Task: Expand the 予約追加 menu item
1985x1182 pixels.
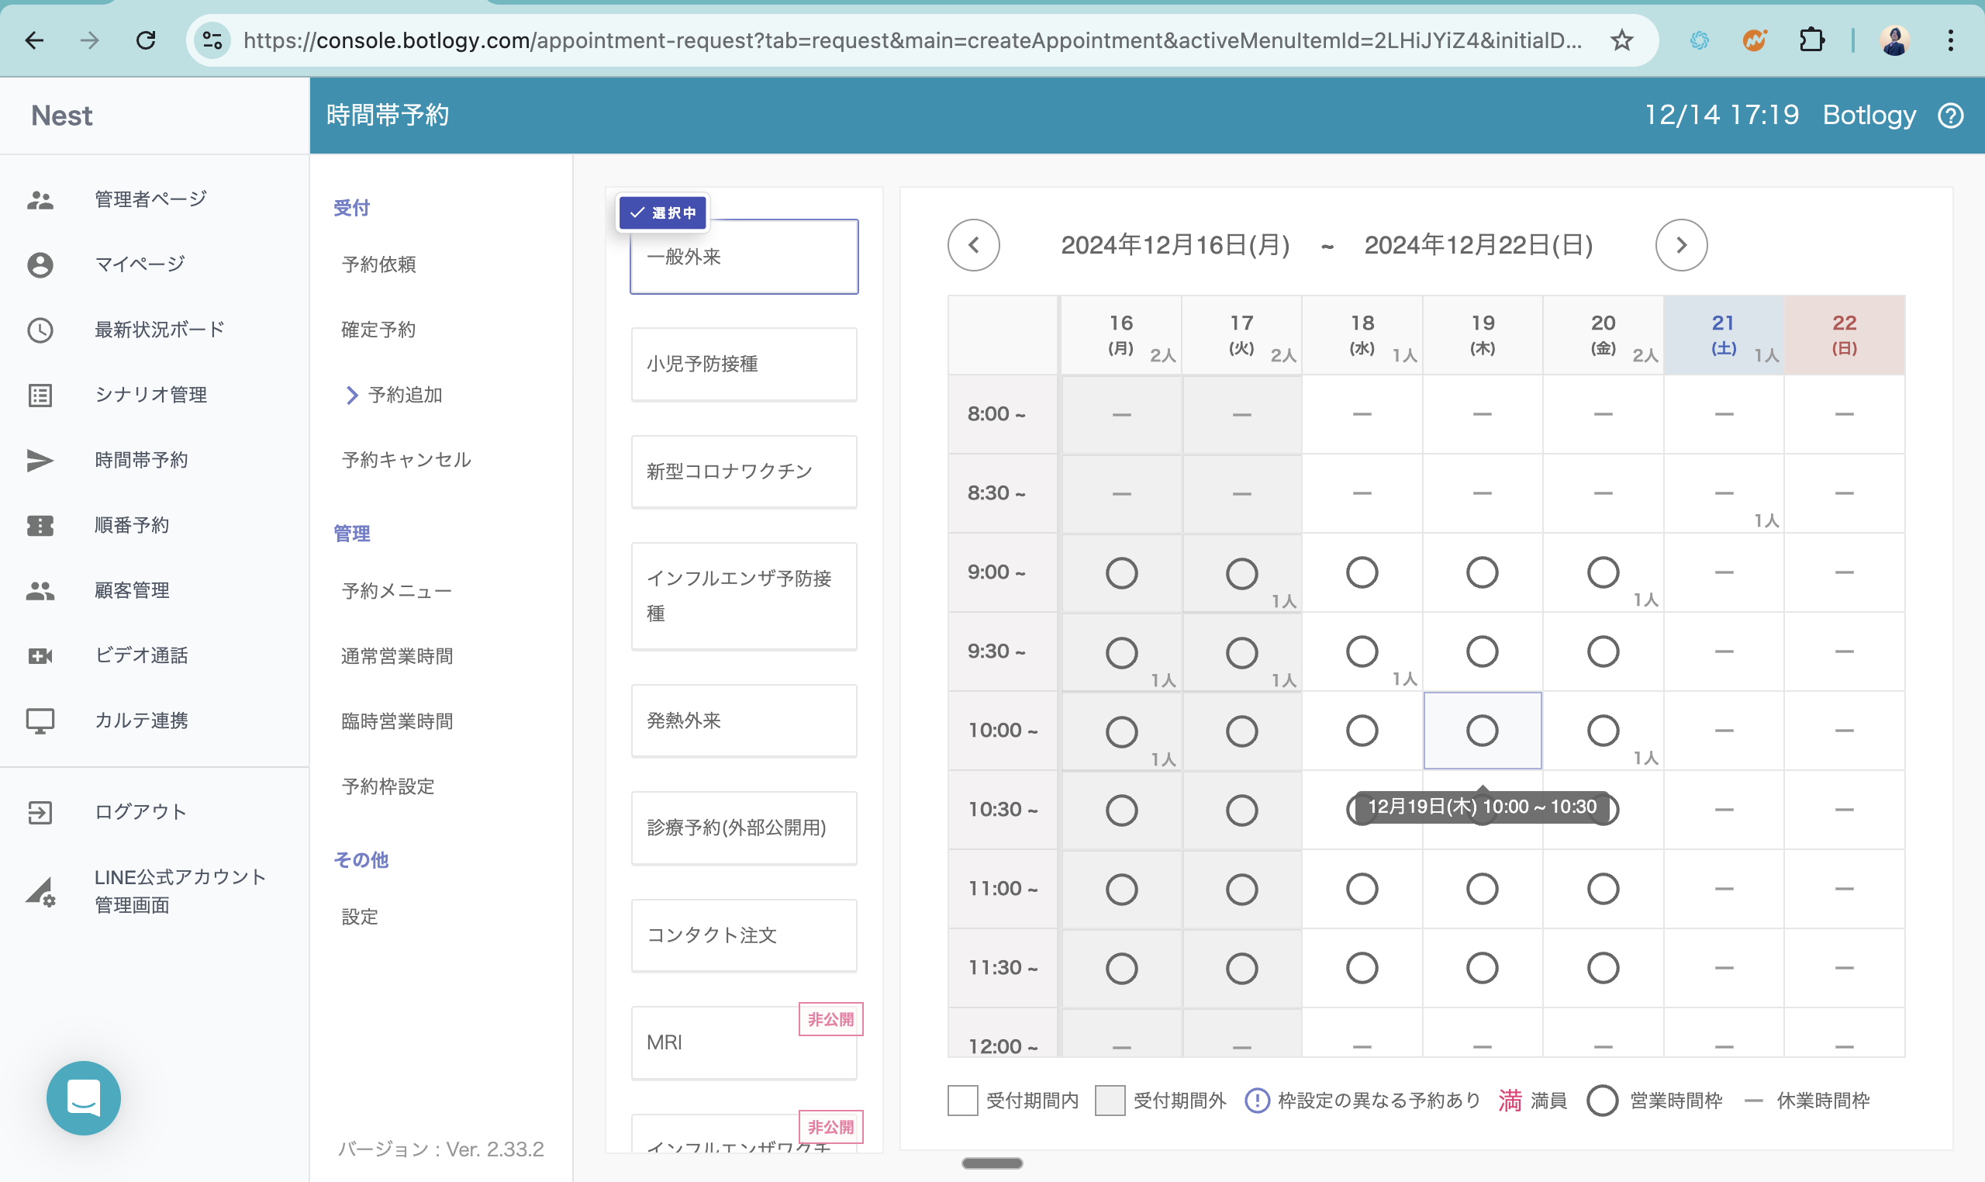Action: tap(404, 395)
